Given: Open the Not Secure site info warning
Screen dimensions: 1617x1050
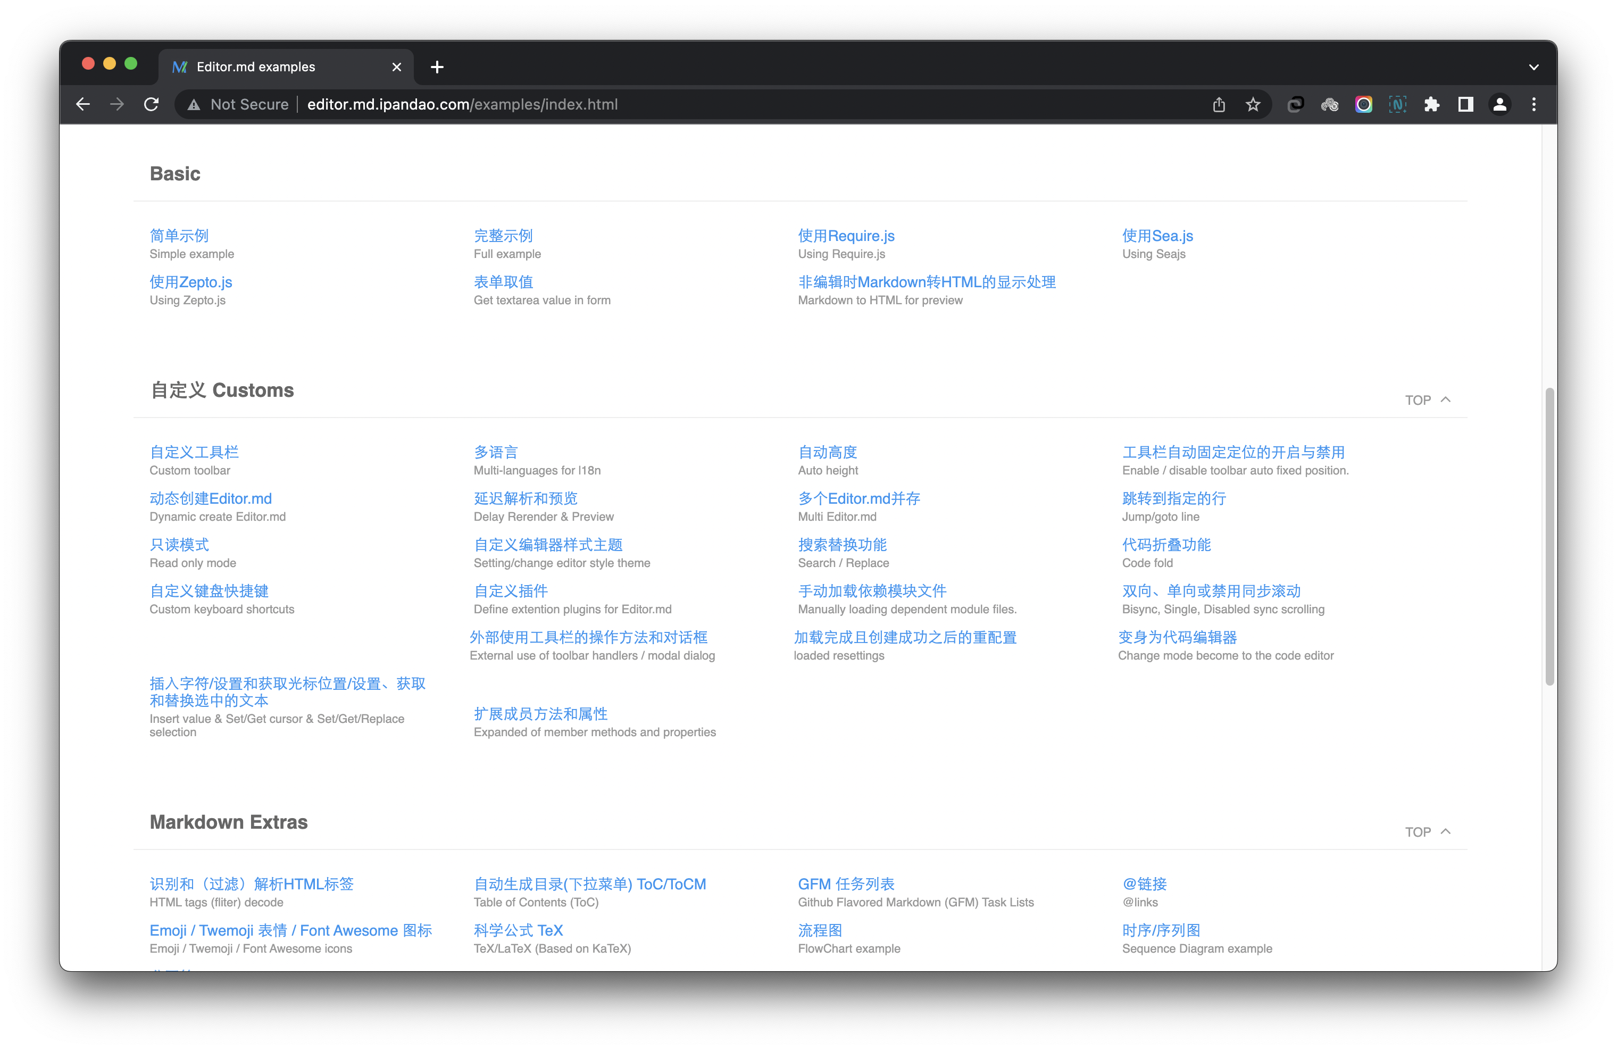Looking at the screenshot, I should point(238,104).
